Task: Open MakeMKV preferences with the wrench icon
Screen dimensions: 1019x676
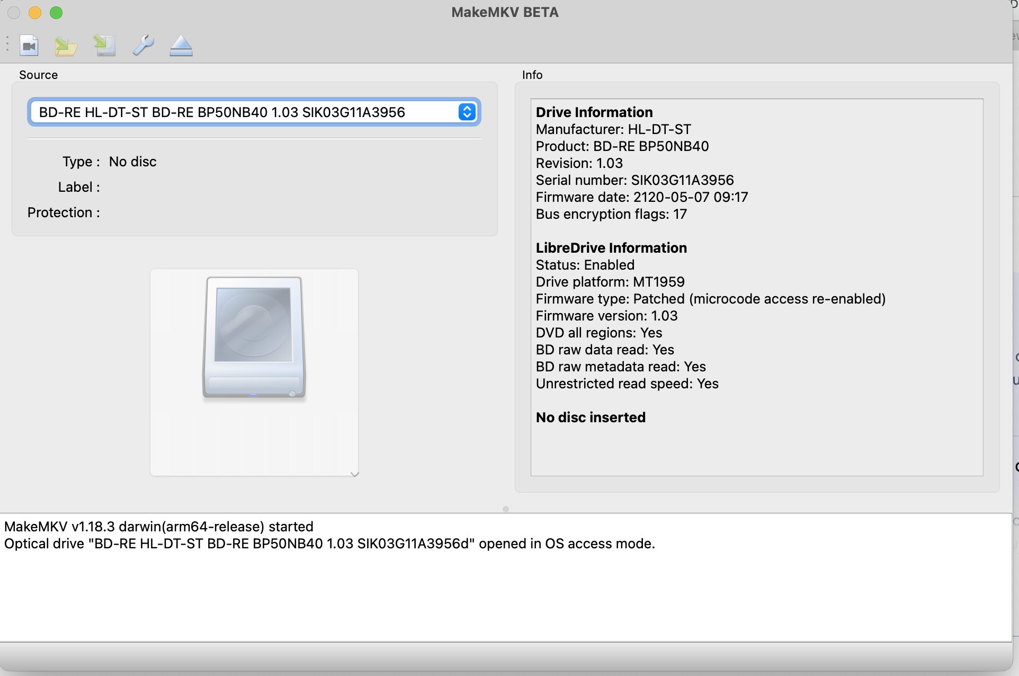Action: click(142, 46)
